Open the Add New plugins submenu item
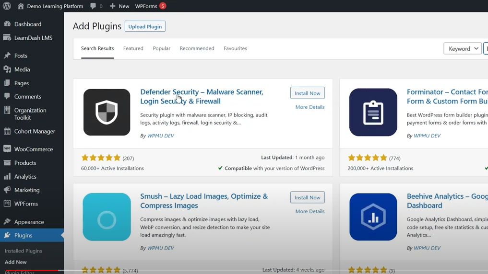488x274 pixels. pos(15,262)
